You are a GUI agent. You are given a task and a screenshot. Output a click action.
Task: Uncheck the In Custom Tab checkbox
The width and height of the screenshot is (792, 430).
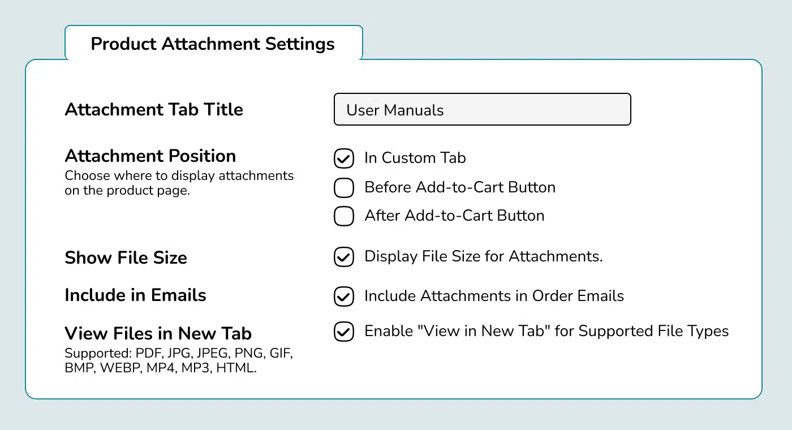[344, 159]
